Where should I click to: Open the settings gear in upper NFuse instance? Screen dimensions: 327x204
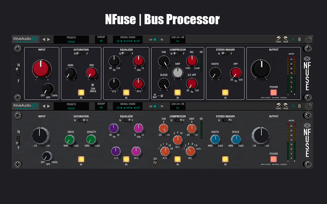309,39
